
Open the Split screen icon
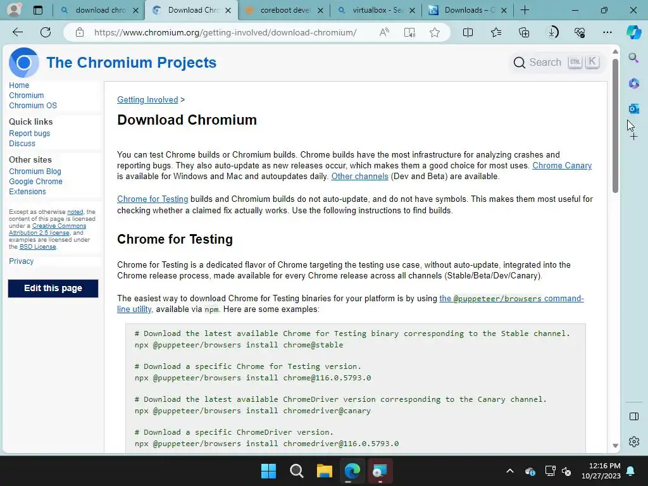pos(468,32)
